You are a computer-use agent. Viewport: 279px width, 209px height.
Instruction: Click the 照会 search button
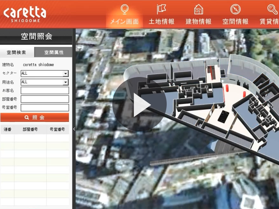(x=35, y=117)
